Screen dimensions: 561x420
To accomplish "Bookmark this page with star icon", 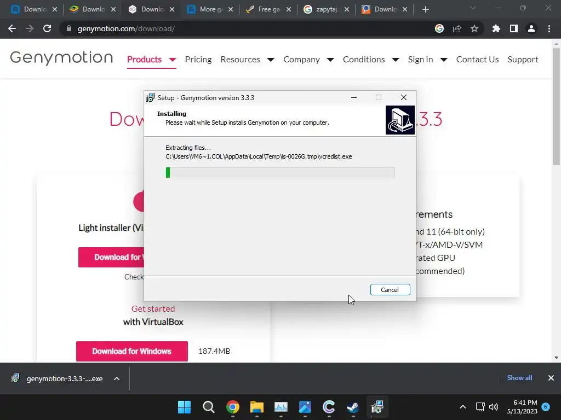I will coord(474,28).
